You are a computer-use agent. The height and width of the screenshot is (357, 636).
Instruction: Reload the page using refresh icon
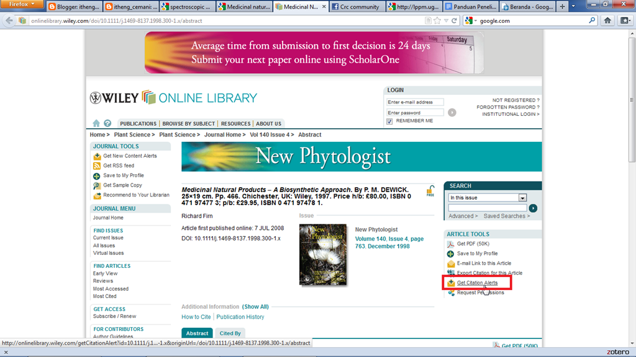[x=454, y=20]
